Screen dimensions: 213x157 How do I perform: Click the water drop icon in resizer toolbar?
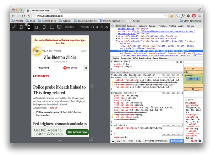tap(97, 27)
